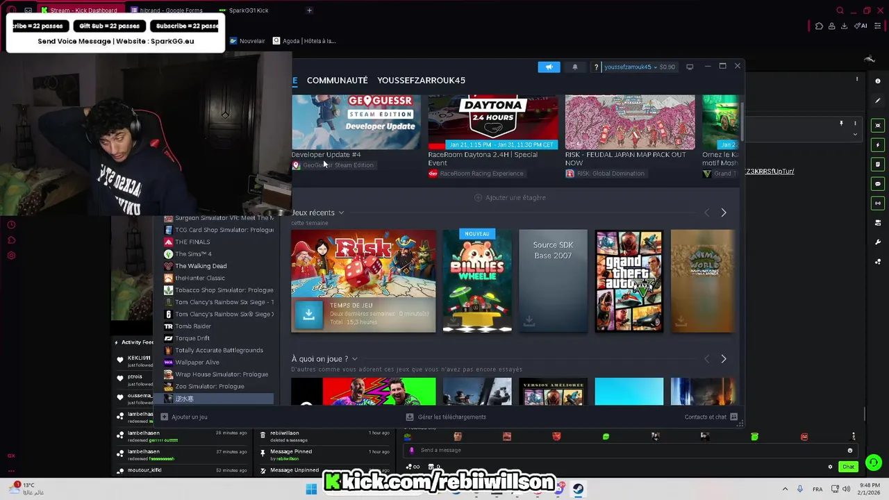Open a new browser tab plus button
The height and width of the screenshot is (500, 889).
309,10
